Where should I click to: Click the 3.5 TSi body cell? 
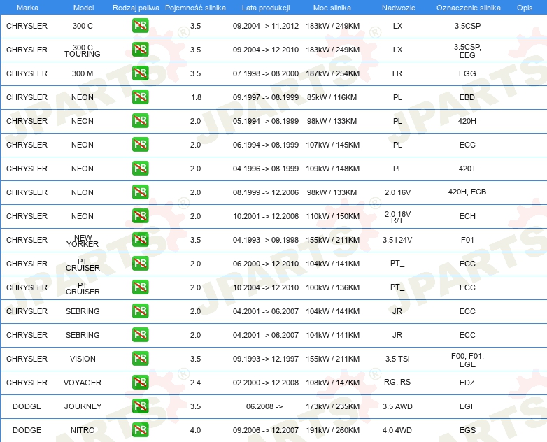click(x=397, y=359)
